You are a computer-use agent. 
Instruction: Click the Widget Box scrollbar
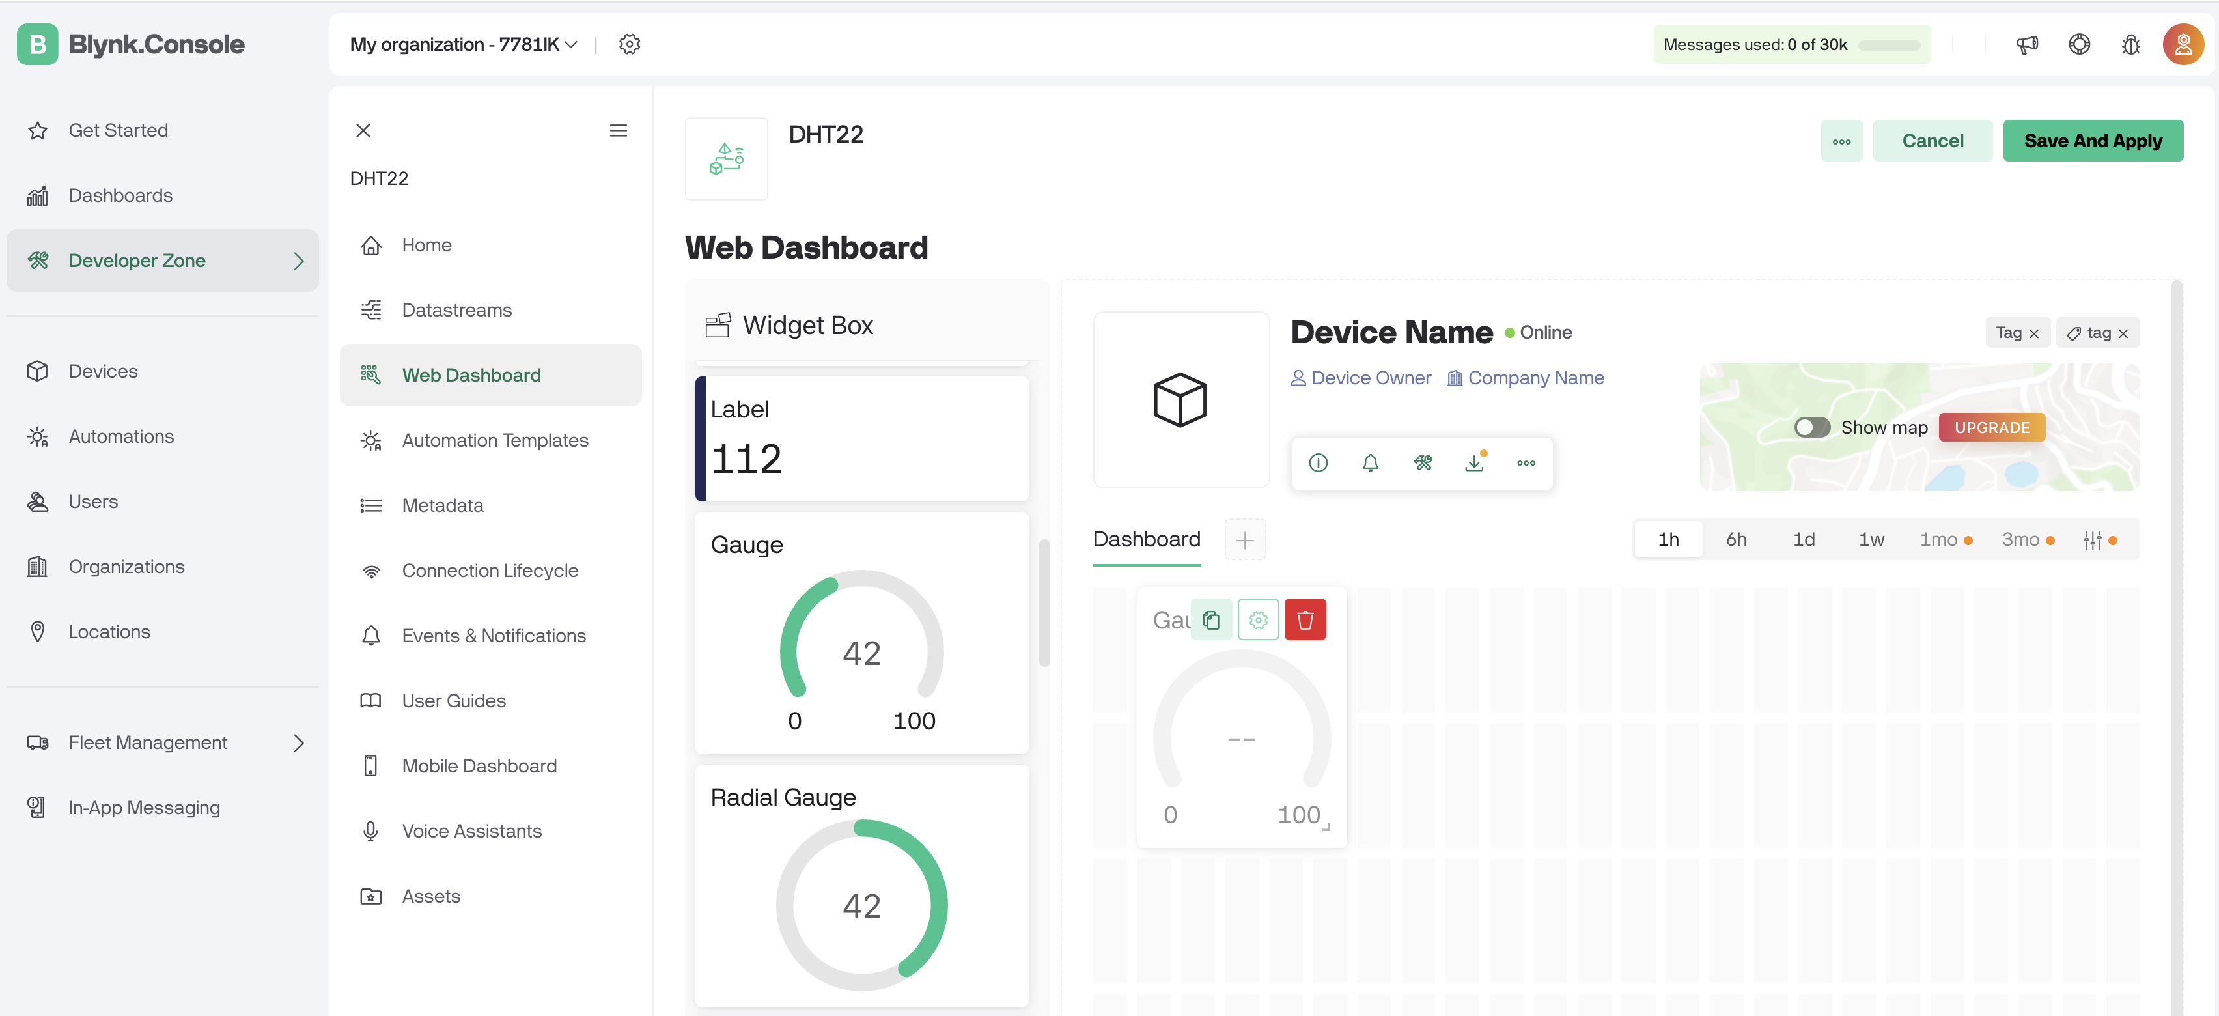coord(1044,603)
